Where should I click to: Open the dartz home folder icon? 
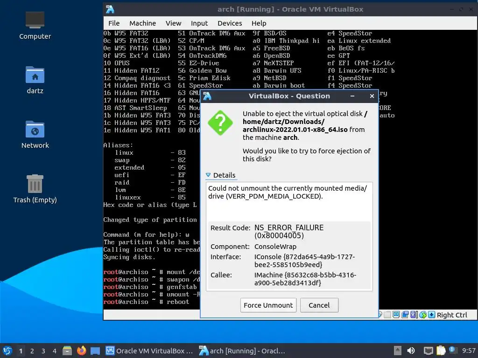(35, 80)
